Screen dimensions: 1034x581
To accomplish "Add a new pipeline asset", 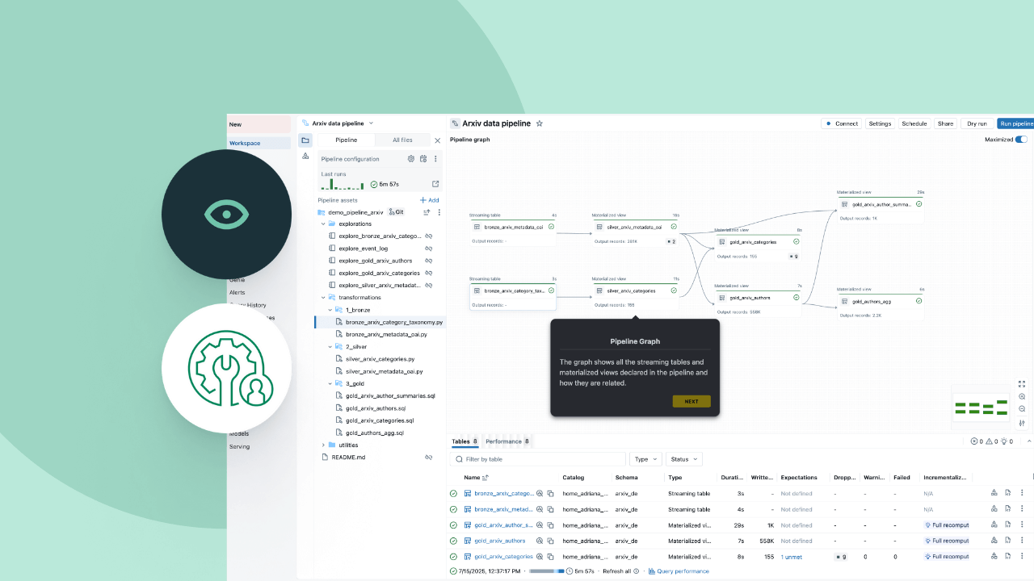I will [429, 200].
